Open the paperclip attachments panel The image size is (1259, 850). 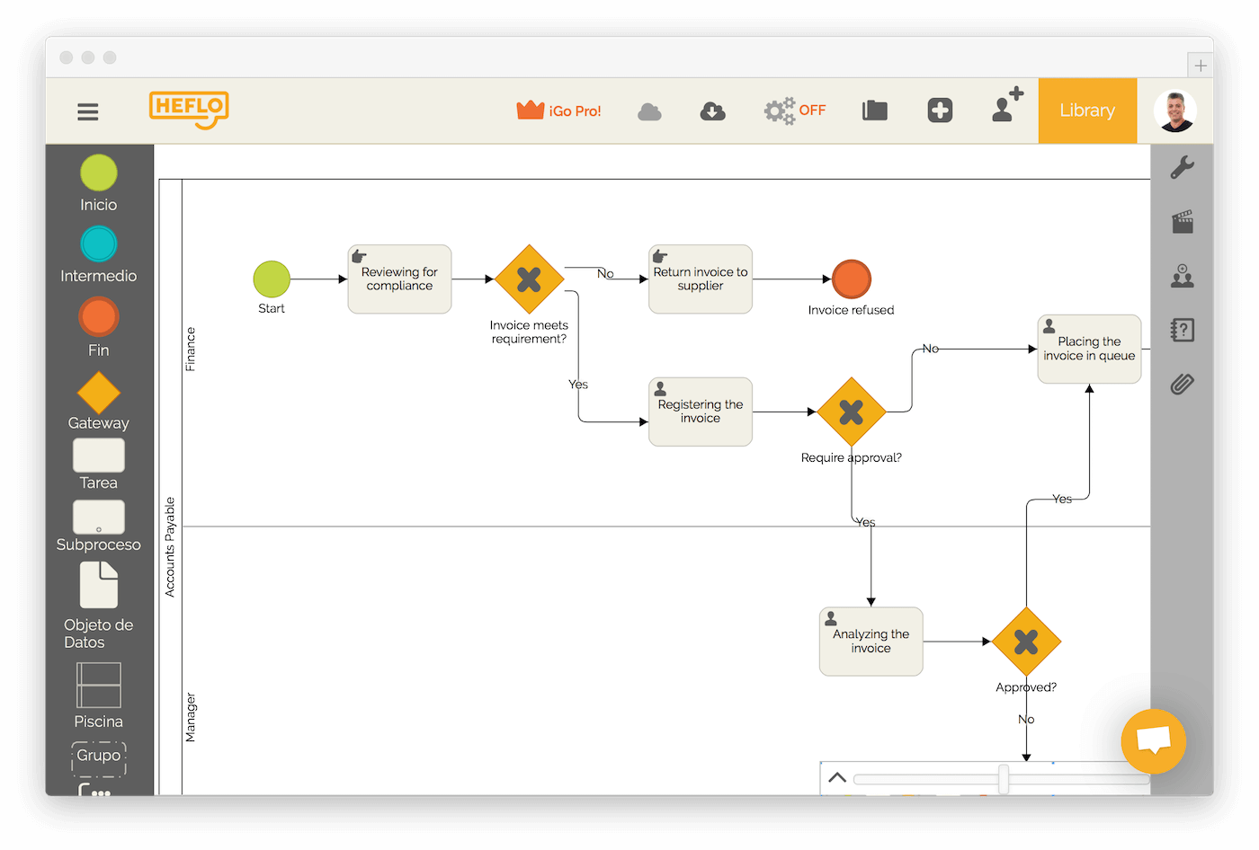(1183, 385)
